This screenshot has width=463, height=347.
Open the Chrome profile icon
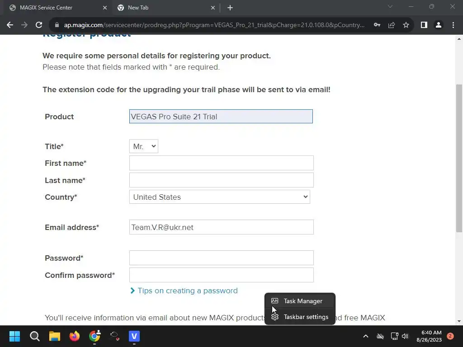point(439,25)
